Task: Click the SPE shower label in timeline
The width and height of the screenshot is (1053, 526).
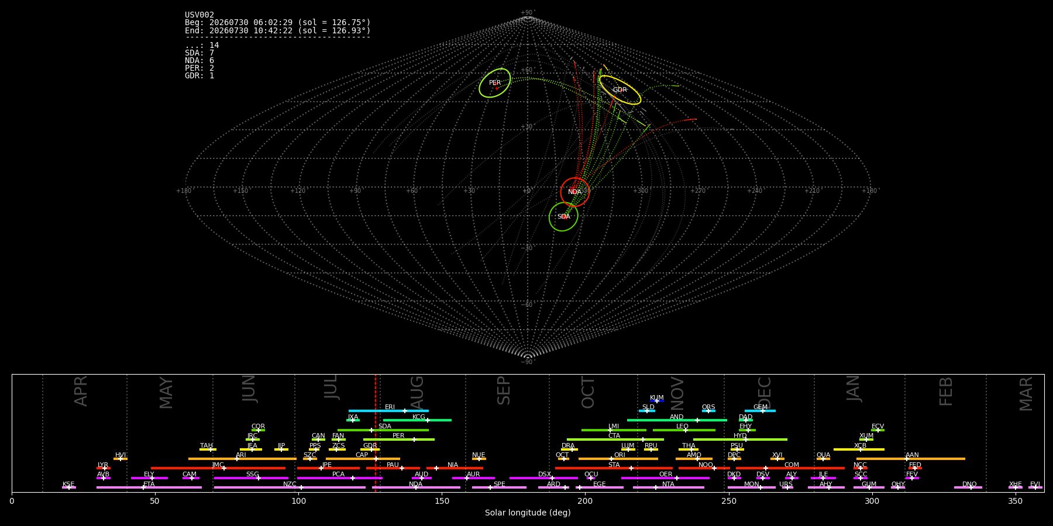Action: click(x=500, y=485)
